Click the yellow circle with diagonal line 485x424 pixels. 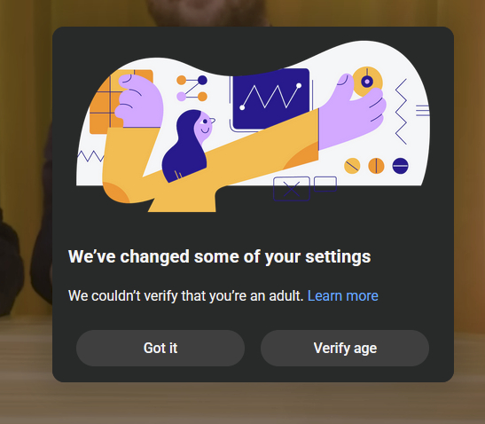[352, 166]
